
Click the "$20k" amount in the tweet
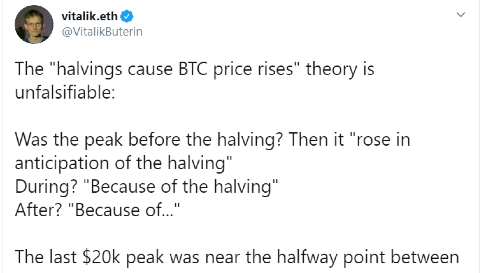click(x=101, y=257)
